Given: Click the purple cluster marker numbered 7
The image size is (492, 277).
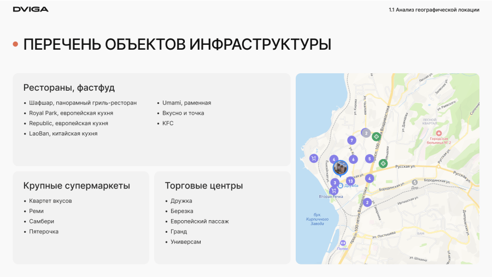Looking at the screenshot, I should pos(352,140).
